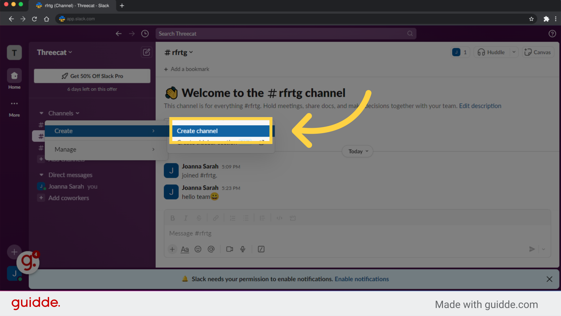Start a Huddle with headphones icon
The image size is (561, 316).
(x=491, y=52)
